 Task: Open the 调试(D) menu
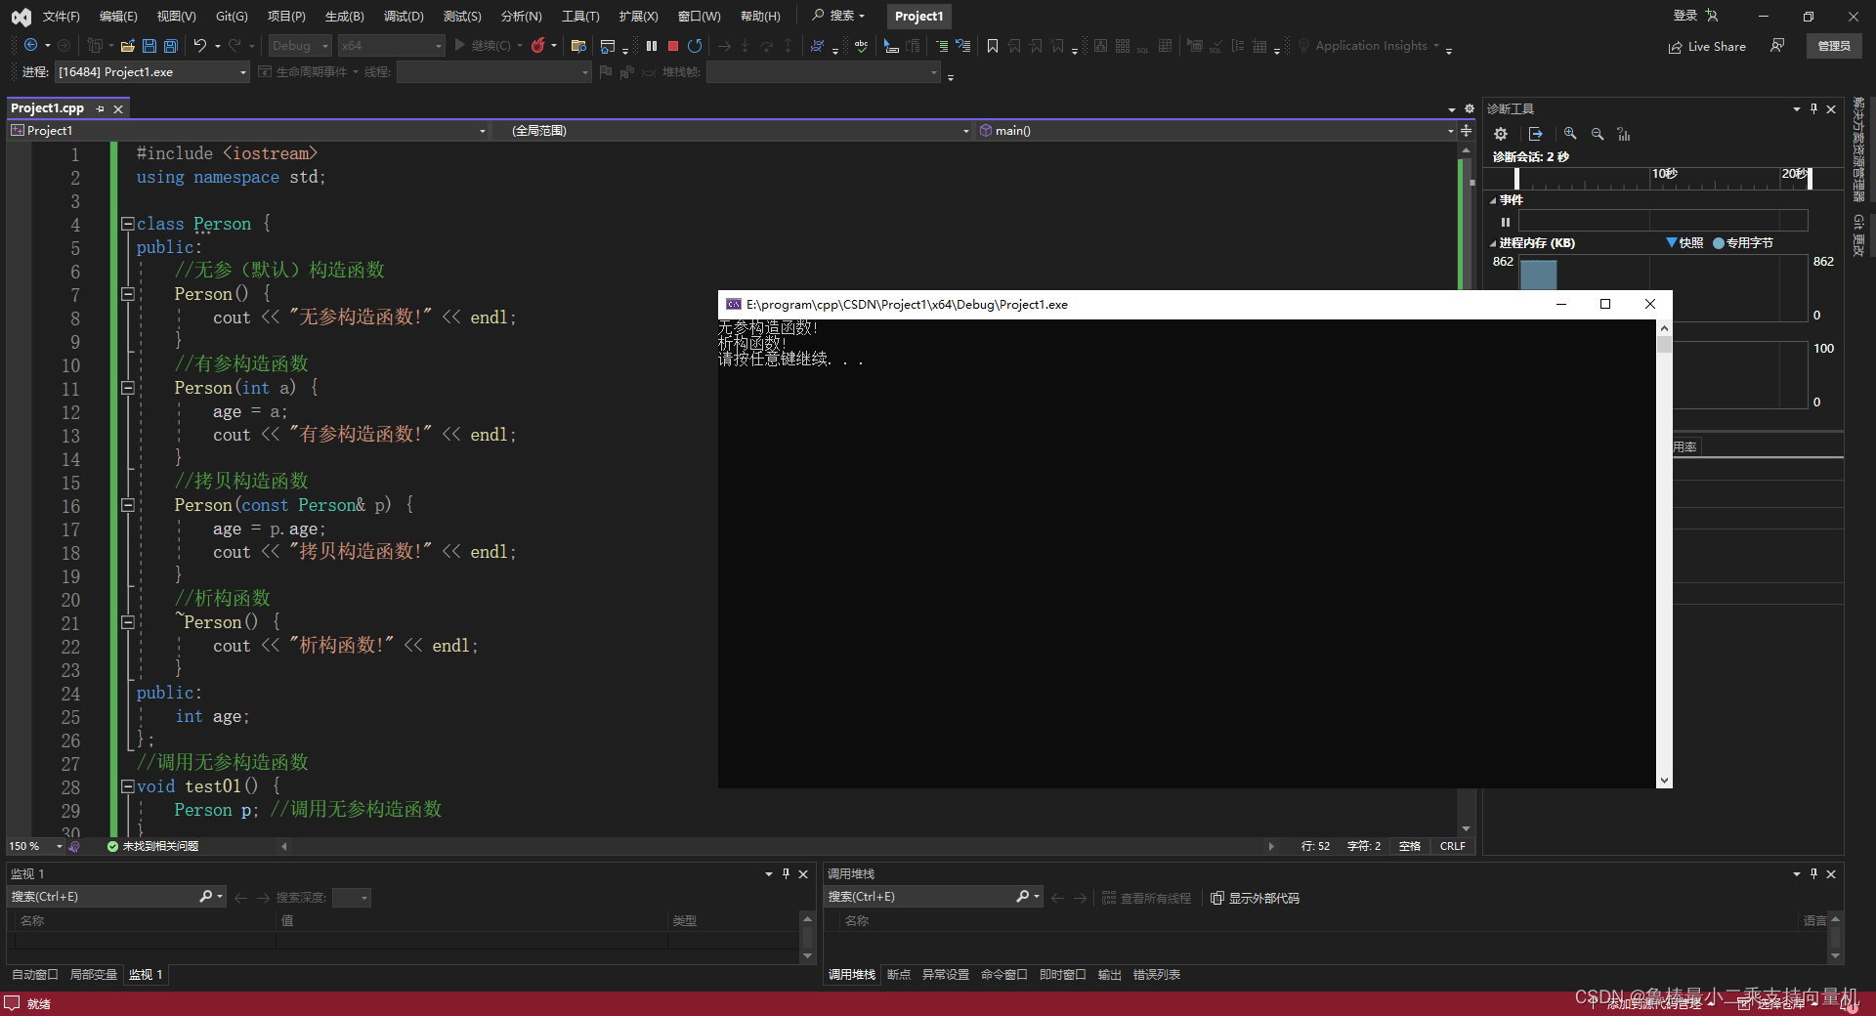404,17
